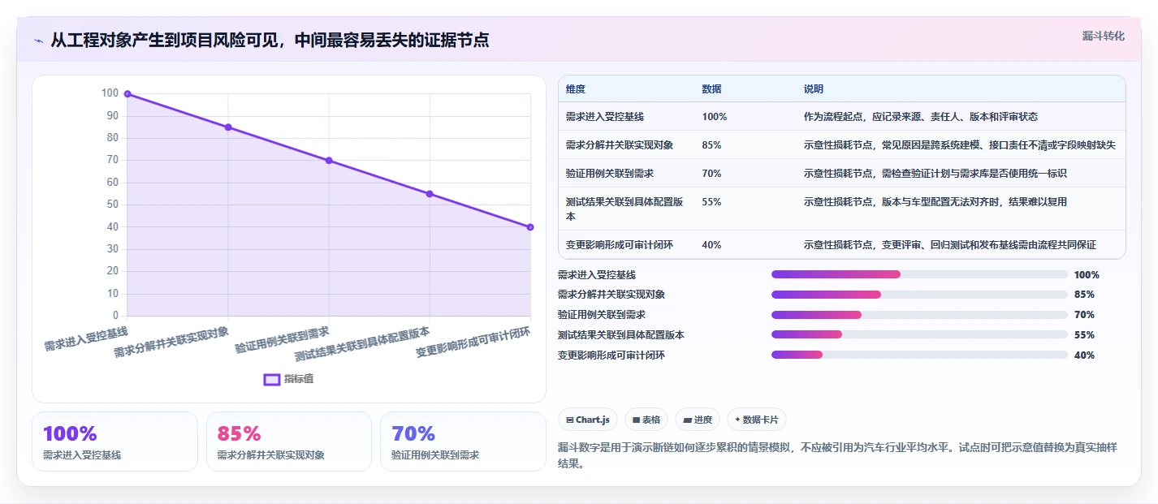Click the chart data point at value 40
The image size is (1158, 504).
(x=530, y=227)
